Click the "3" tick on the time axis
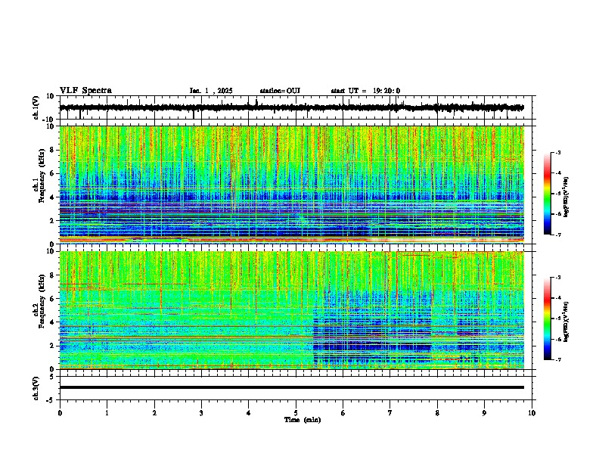This screenshot has height=463, width=599. pyautogui.click(x=201, y=413)
